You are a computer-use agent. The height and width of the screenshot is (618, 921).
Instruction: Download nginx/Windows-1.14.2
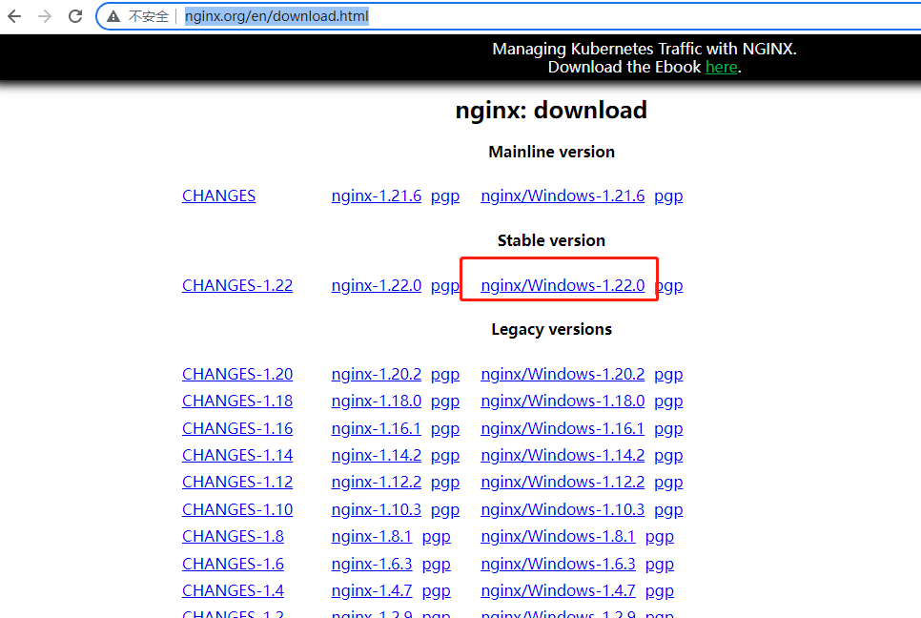pos(563,455)
